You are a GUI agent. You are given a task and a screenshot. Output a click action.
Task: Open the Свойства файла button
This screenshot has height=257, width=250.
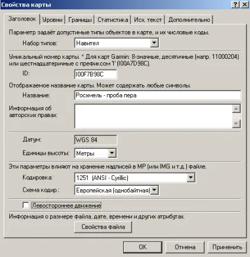(x=103, y=227)
